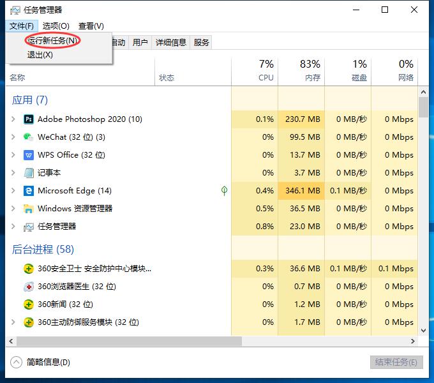
Task: Click the 0.8% CPU cell for 任务管理器
Action: tap(255, 227)
